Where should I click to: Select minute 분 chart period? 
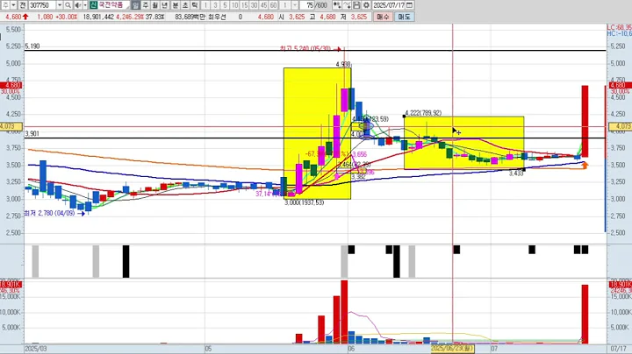click(176, 5)
